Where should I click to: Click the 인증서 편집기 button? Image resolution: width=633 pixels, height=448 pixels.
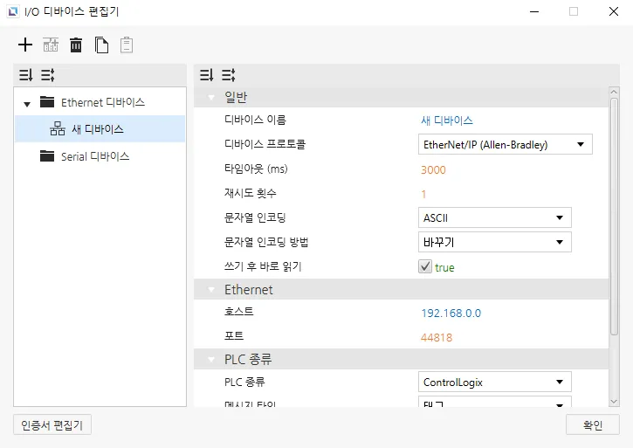coord(52,424)
